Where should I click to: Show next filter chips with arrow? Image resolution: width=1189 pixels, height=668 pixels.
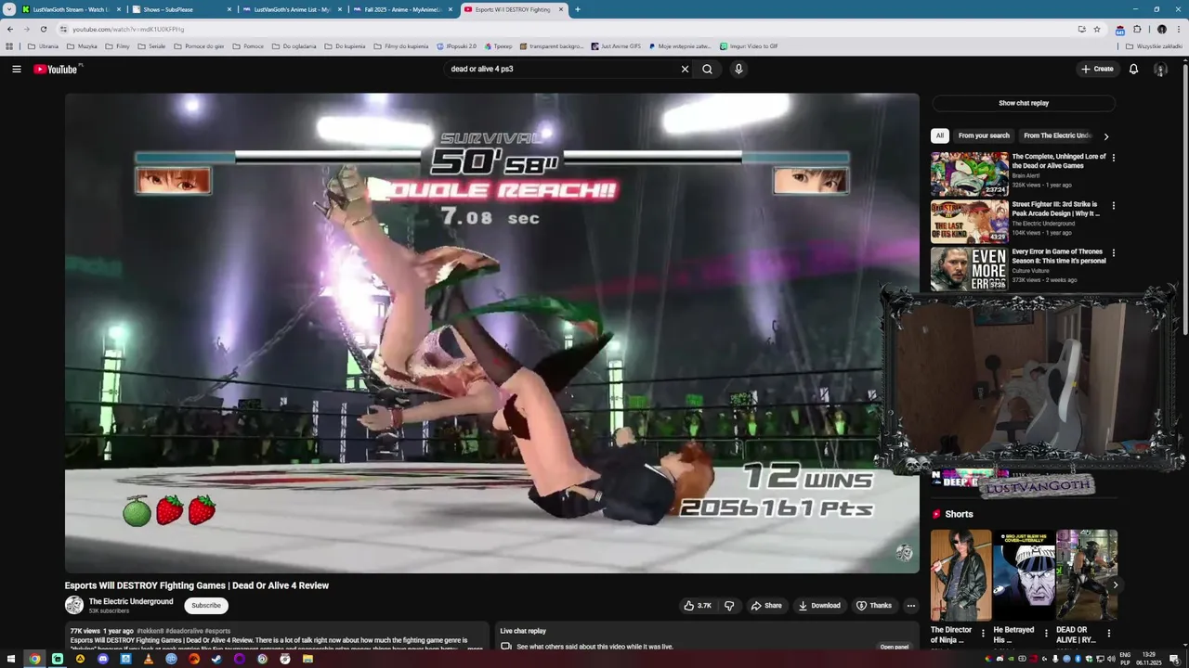click(1105, 136)
